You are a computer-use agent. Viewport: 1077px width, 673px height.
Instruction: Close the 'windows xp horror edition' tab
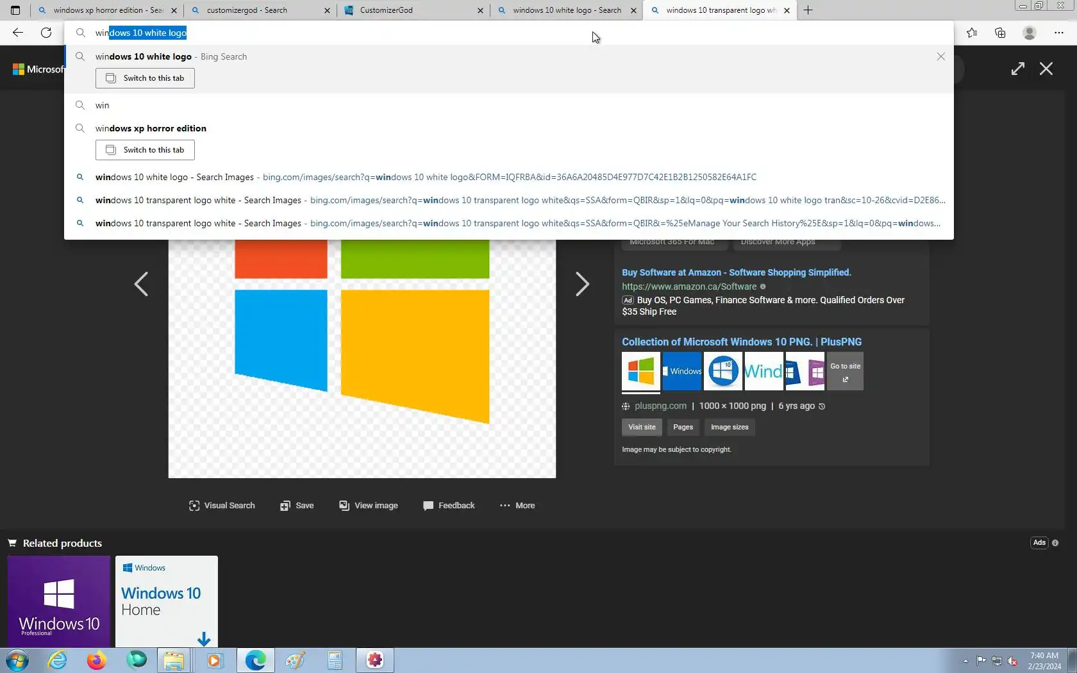[174, 10]
